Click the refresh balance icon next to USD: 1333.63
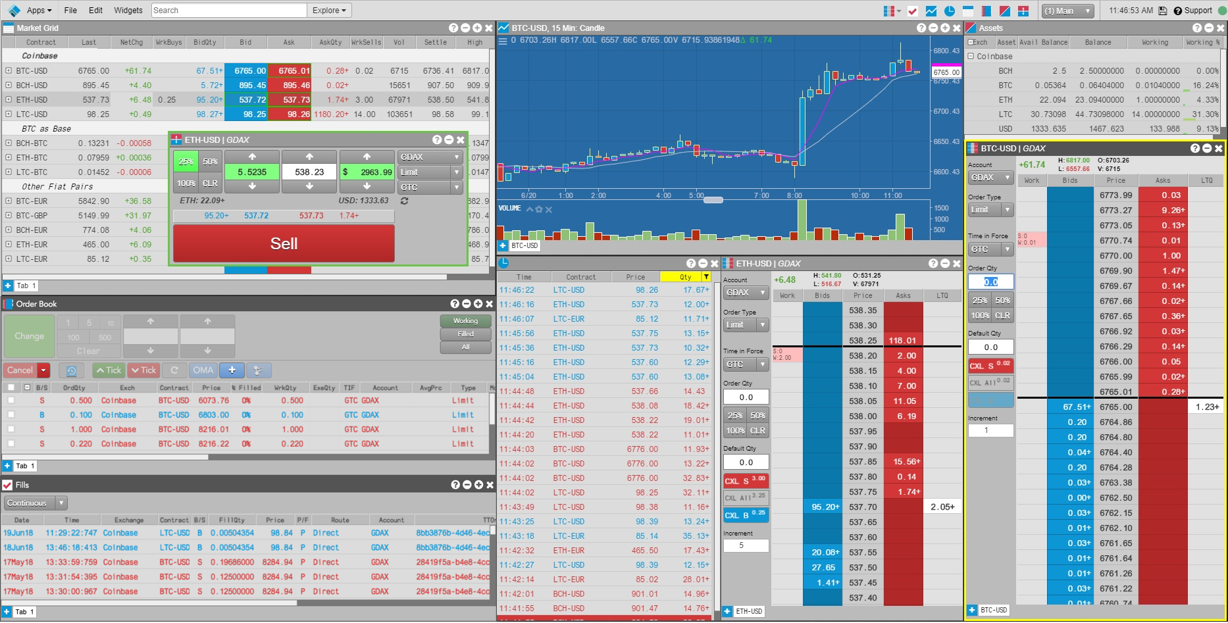This screenshot has height=623, width=1228. [x=404, y=201]
